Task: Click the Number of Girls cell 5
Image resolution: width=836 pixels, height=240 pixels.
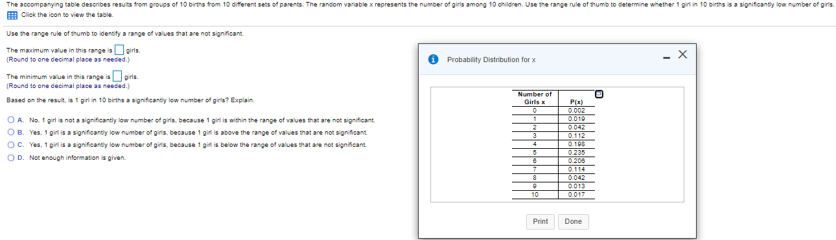Action: (535, 153)
